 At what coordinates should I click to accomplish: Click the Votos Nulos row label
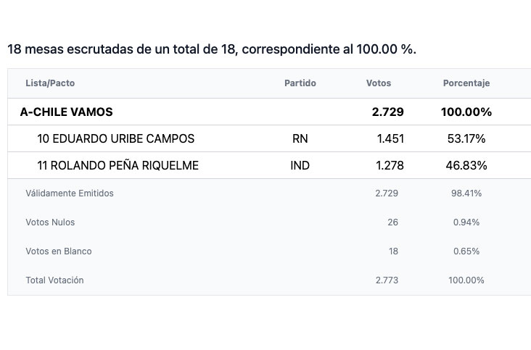50,222
